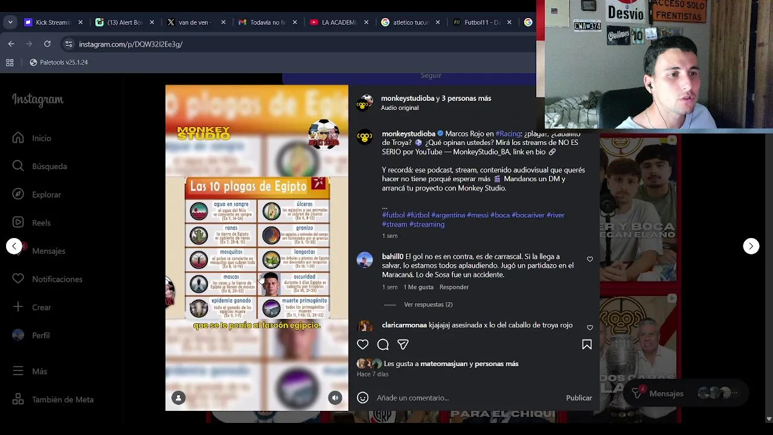The height and width of the screenshot is (435, 773).
Task: Save the post with bookmark icon
Action: click(x=586, y=344)
